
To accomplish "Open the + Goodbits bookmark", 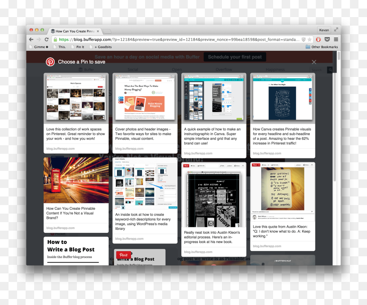I will tap(101, 47).
